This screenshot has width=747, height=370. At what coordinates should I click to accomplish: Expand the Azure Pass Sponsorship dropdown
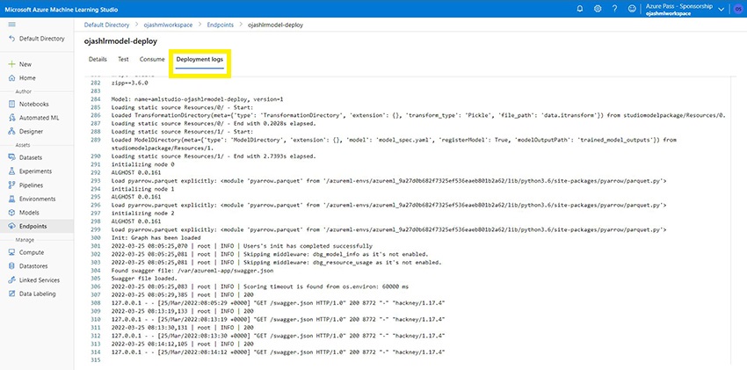(721, 10)
